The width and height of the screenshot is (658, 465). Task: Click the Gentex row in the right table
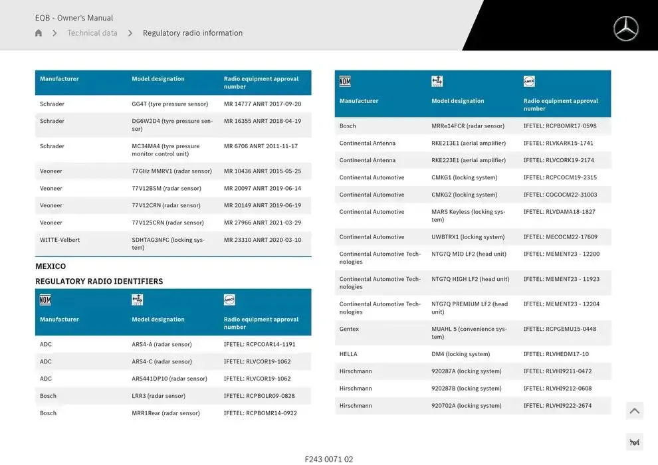click(x=349, y=329)
